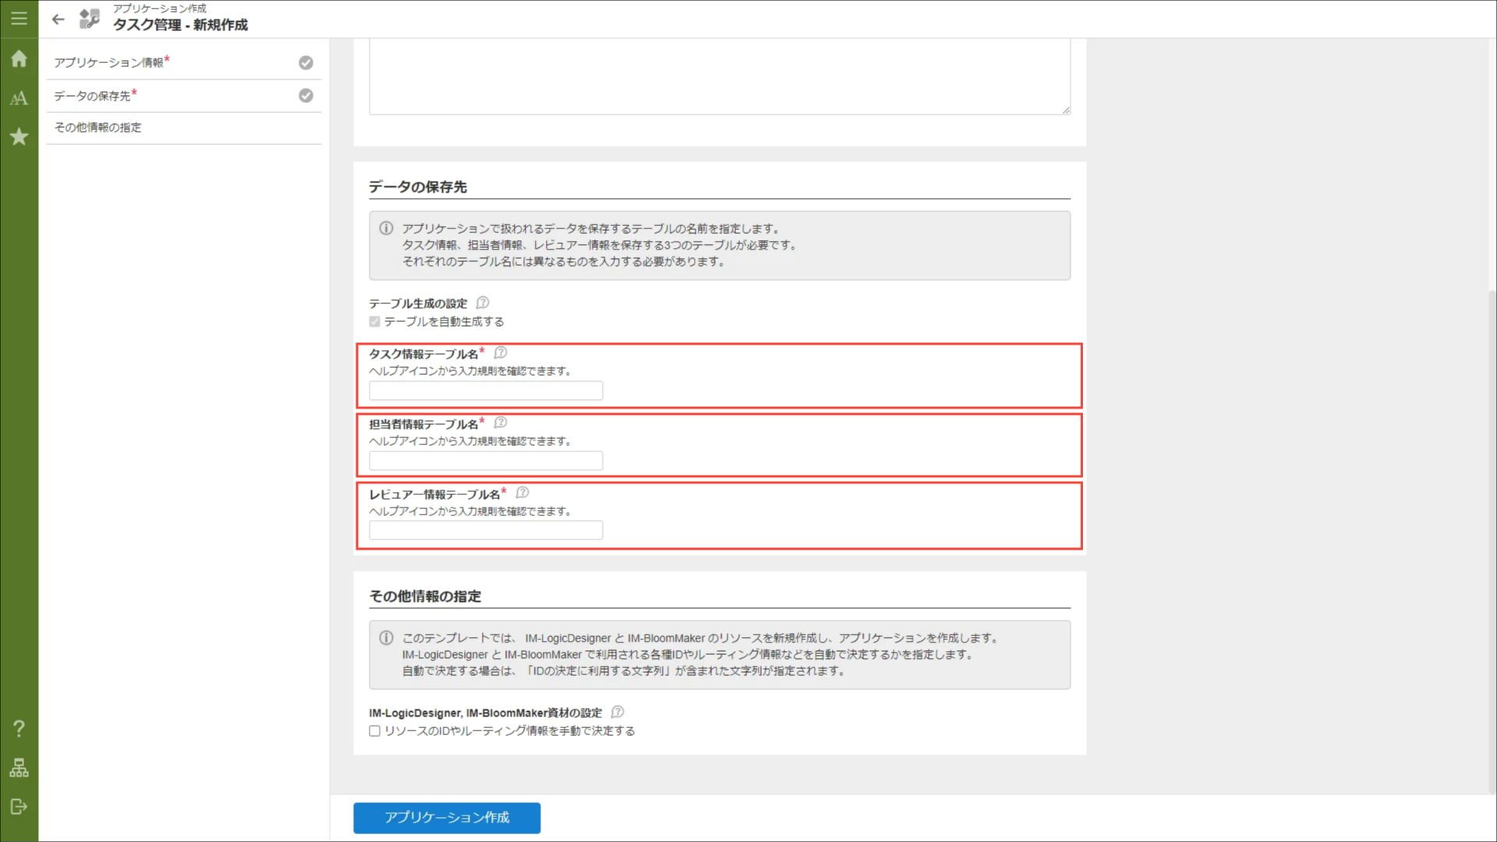1497x842 pixels.
Task: Open help via the question mark sidebar icon
Action: point(19,729)
